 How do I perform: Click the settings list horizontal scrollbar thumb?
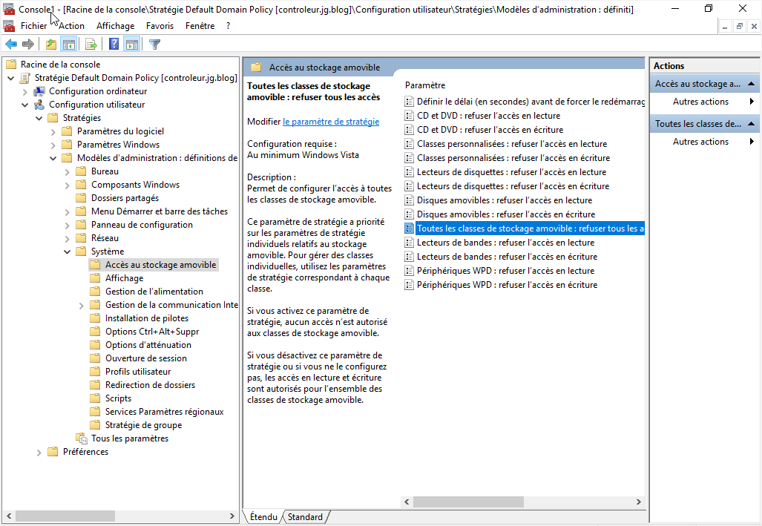468,502
